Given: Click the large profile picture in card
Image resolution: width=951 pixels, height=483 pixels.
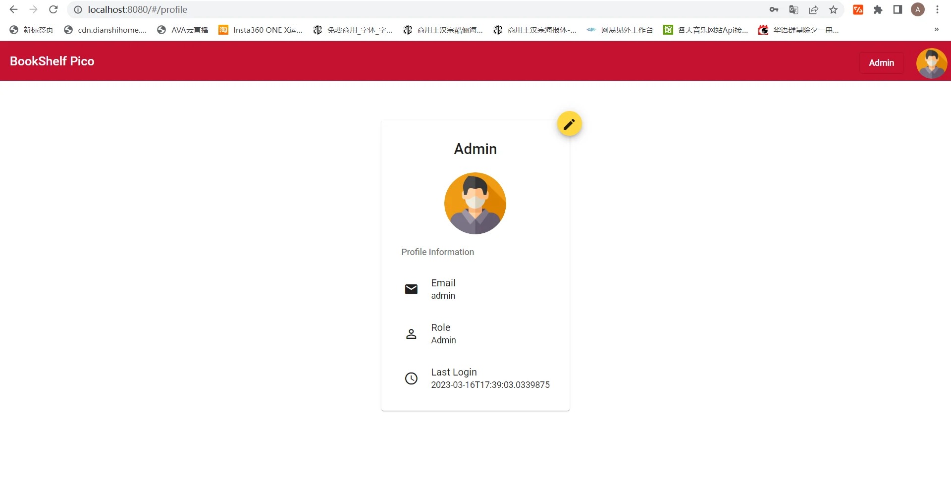Looking at the screenshot, I should 475,203.
